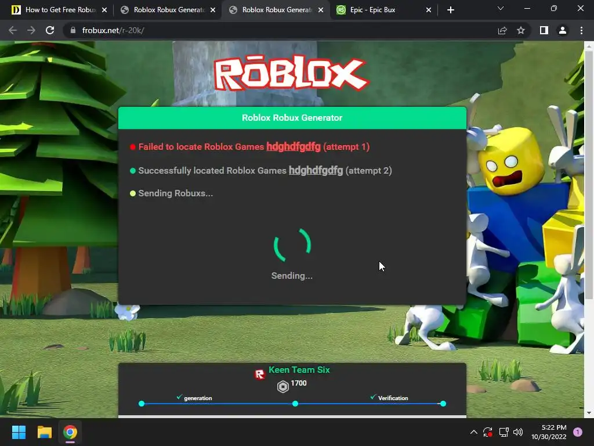Click the Sending Robuxs... status line

(x=175, y=193)
